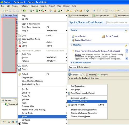The image size is (129, 125).
Task: Click the leftmost icon in the bottom bar
Action: click(x=4, y=122)
